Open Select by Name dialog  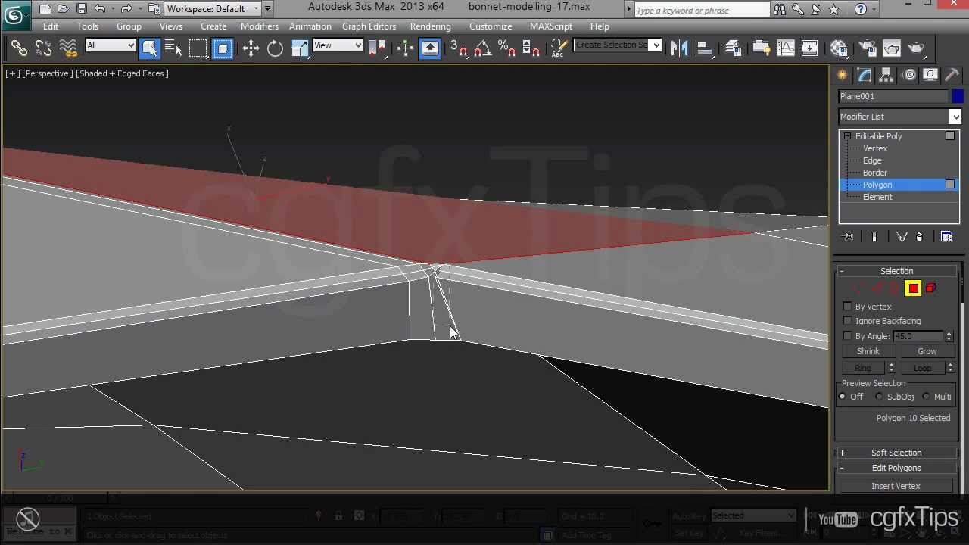[173, 48]
